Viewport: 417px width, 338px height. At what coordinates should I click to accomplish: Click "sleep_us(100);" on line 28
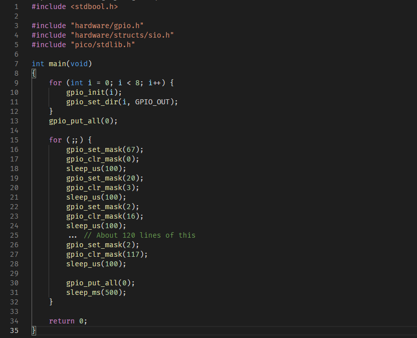pos(96,264)
